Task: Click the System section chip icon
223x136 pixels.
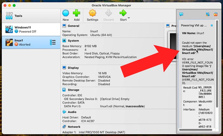Action: pos(64,41)
